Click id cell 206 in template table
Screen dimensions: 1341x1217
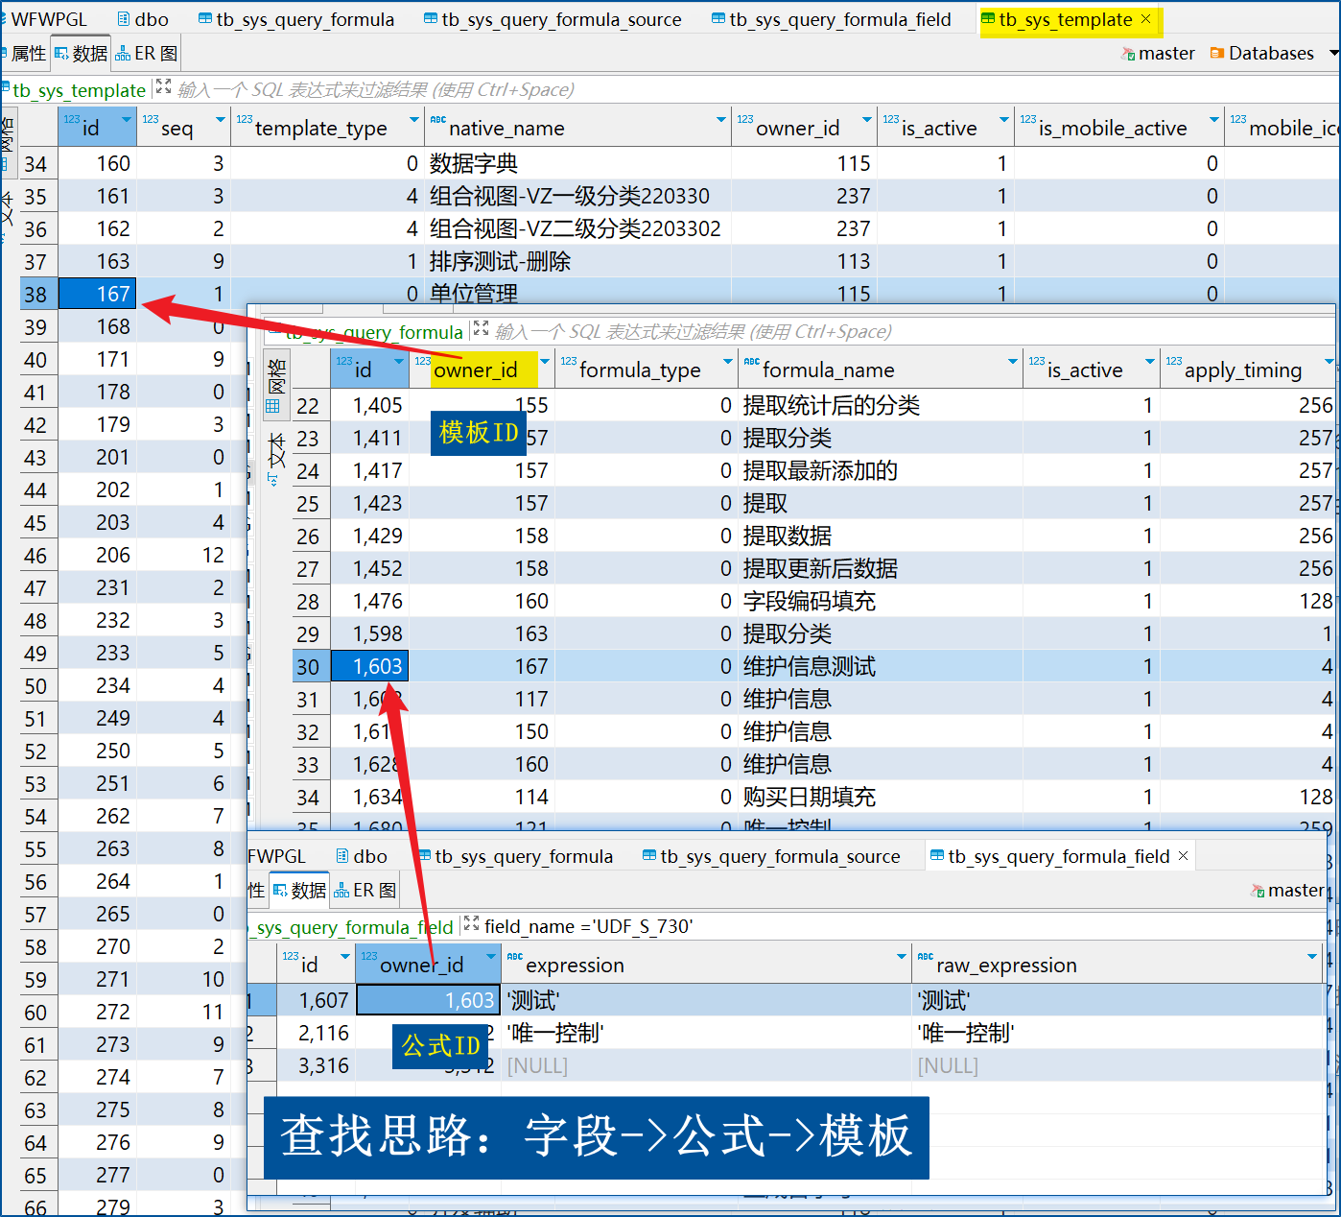[98, 555]
